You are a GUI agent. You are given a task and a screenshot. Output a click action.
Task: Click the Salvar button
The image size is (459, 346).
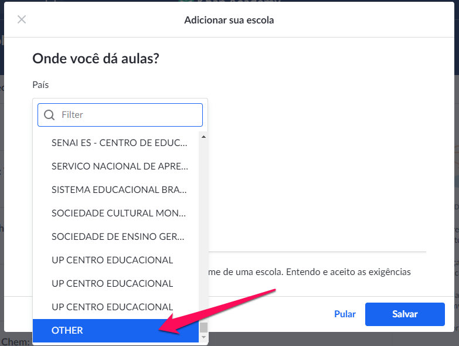point(405,314)
